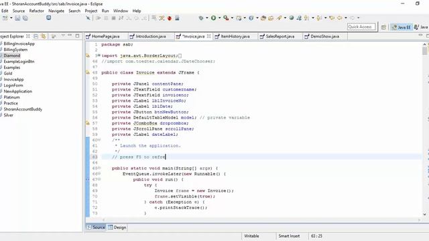Image resolution: width=429 pixels, height=241 pixels.
Task: Click the External Tools run icon
Action: click(x=226, y=18)
